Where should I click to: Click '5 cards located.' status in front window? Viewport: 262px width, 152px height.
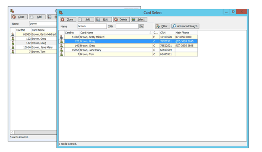(68, 144)
